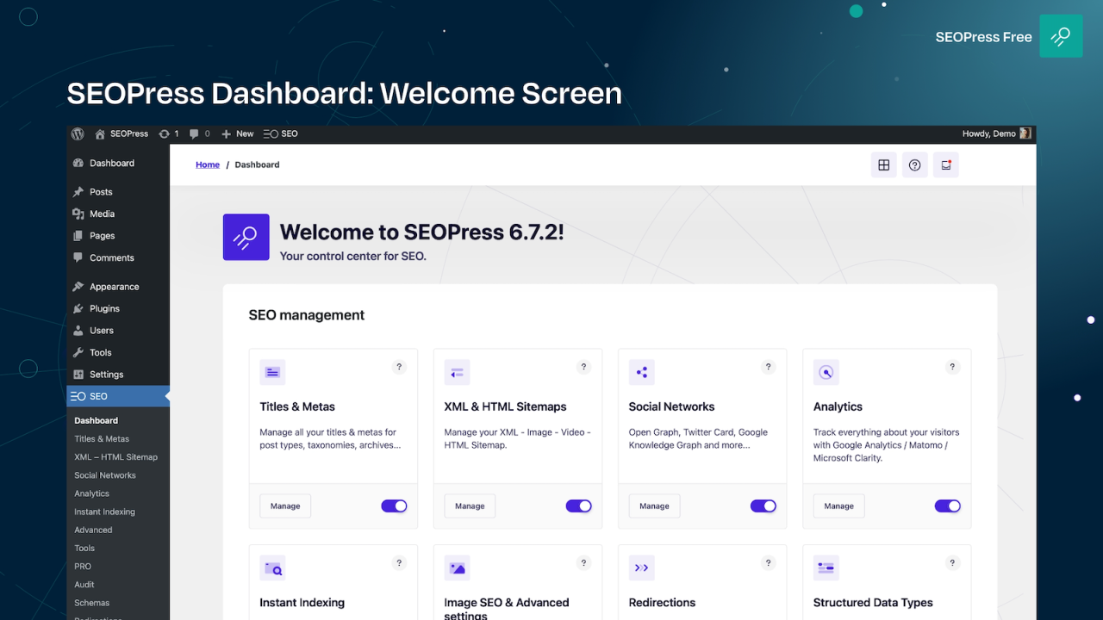Click Manage on Titles & Metas card
Image resolution: width=1103 pixels, height=620 pixels.
pyautogui.click(x=285, y=506)
